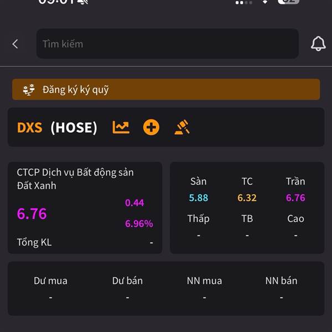Tap the Tổng KL volume row
This screenshot has height=332, width=332.
[85, 242]
